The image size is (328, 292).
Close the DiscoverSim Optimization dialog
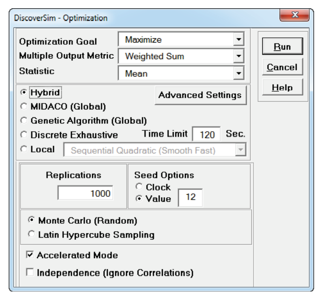(295, 16)
